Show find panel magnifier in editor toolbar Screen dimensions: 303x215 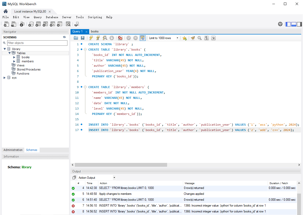[200, 38]
